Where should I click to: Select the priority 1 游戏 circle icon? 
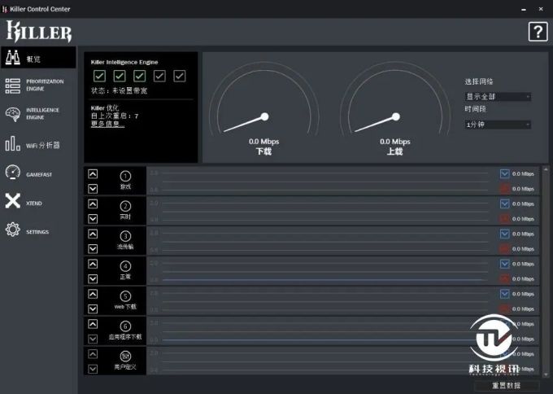125,176
